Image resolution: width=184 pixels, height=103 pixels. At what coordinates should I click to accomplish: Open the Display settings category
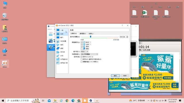62,37
